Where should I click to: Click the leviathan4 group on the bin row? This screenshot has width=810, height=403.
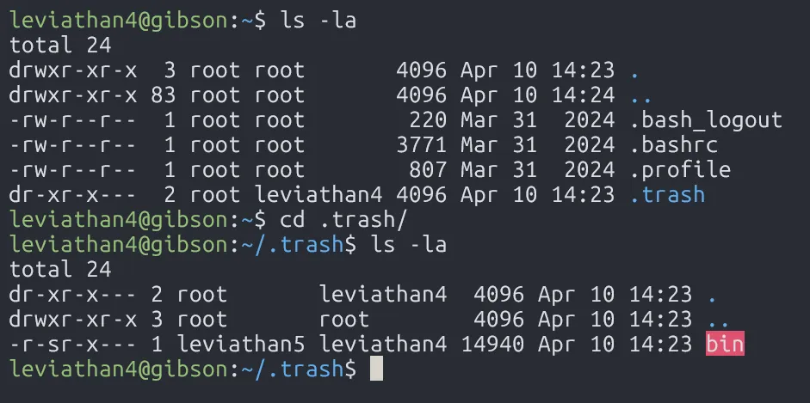[x=383, y=345]
